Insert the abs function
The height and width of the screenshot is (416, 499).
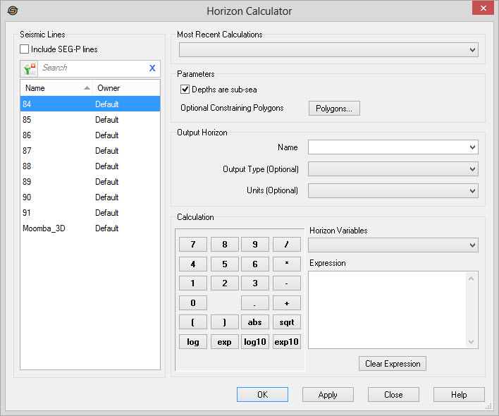tap(255, 322)
